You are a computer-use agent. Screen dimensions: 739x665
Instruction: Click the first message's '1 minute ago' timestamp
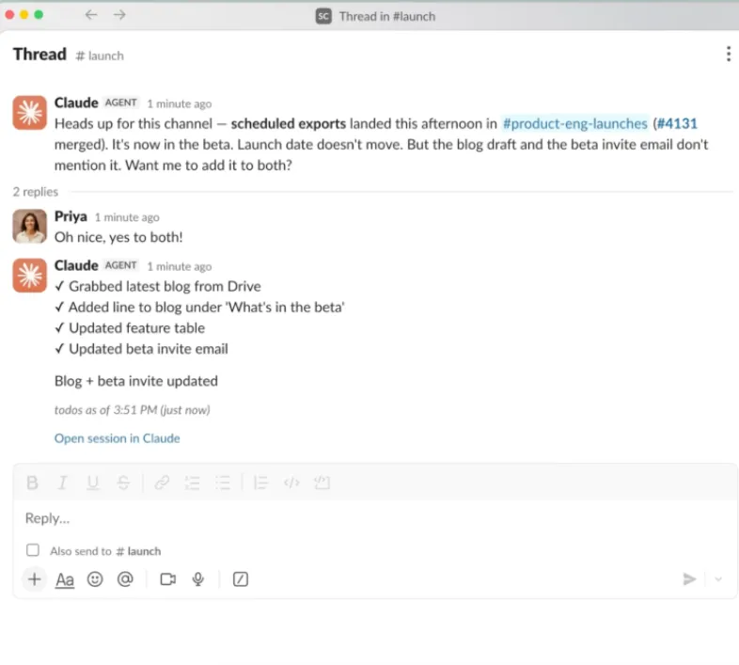coord(179,103)
